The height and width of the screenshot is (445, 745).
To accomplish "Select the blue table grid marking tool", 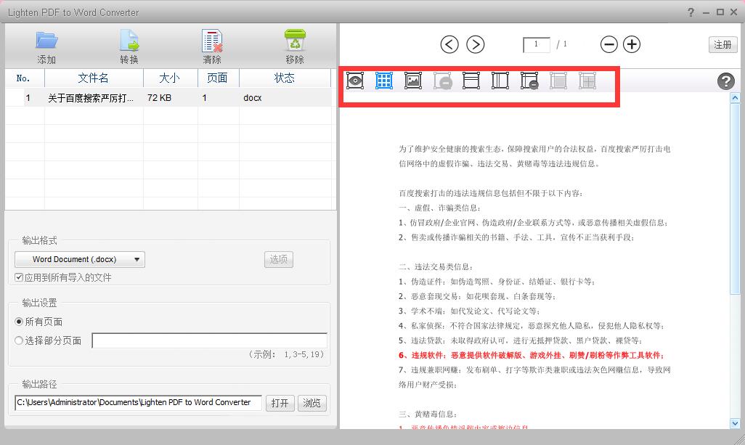I will click(x=384, y=81).
